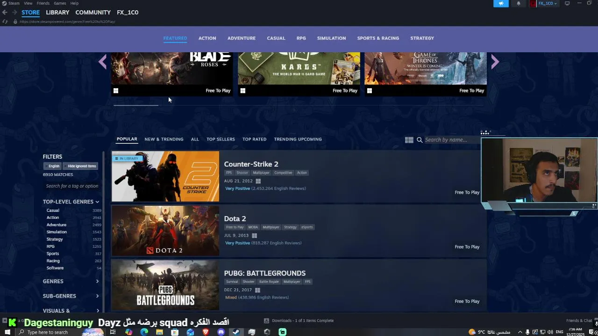Remove the Hide ignored items filter
The width and height of the screenshot is (598, 336).
(x=80, y=166)
